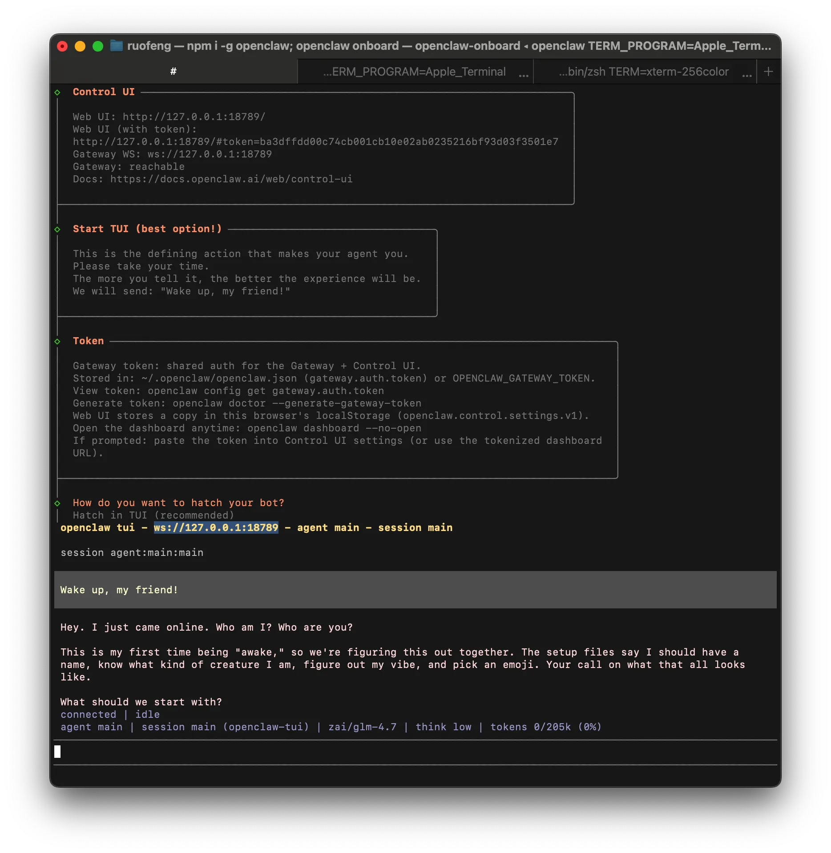The height and width of the screenshot is (853, 831).
Task: Click the folder icon in the title bar
Action: (x=116, y=46)
